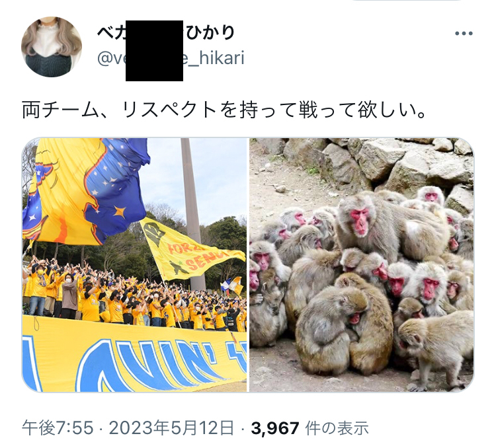Click the display name ending in ひかり
The height and width of the screenshot is (444, 496).
pos(166,32)
